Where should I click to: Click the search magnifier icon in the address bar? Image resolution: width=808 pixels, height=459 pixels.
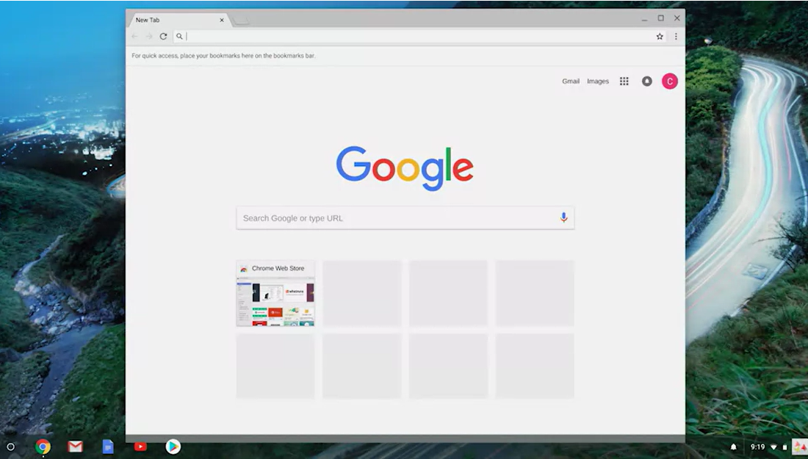[179, 36]
